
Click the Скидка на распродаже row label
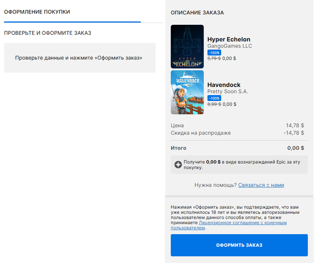(200, 133)
